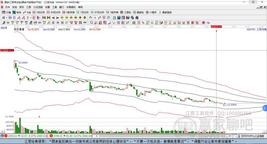Step back using black left arrow icon

pos(53,18)
